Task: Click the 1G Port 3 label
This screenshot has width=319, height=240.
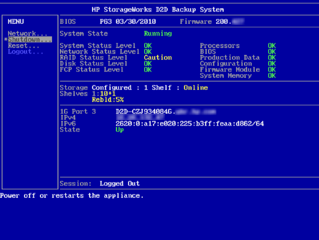Action: [78, 112]
